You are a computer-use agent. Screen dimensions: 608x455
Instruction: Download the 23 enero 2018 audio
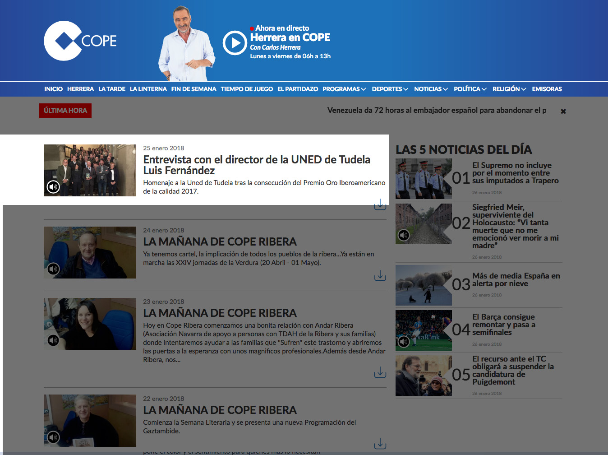pos(380,372)
